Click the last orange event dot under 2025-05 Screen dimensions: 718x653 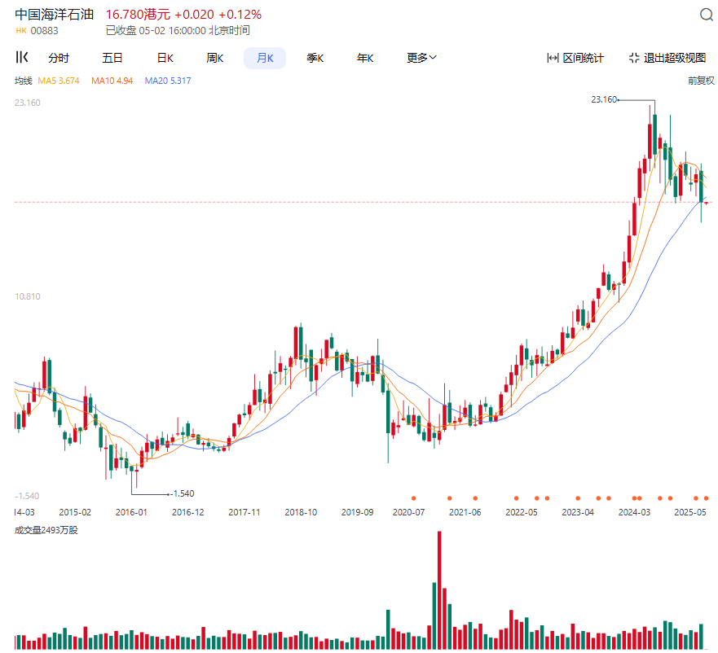tap(706, 498)
